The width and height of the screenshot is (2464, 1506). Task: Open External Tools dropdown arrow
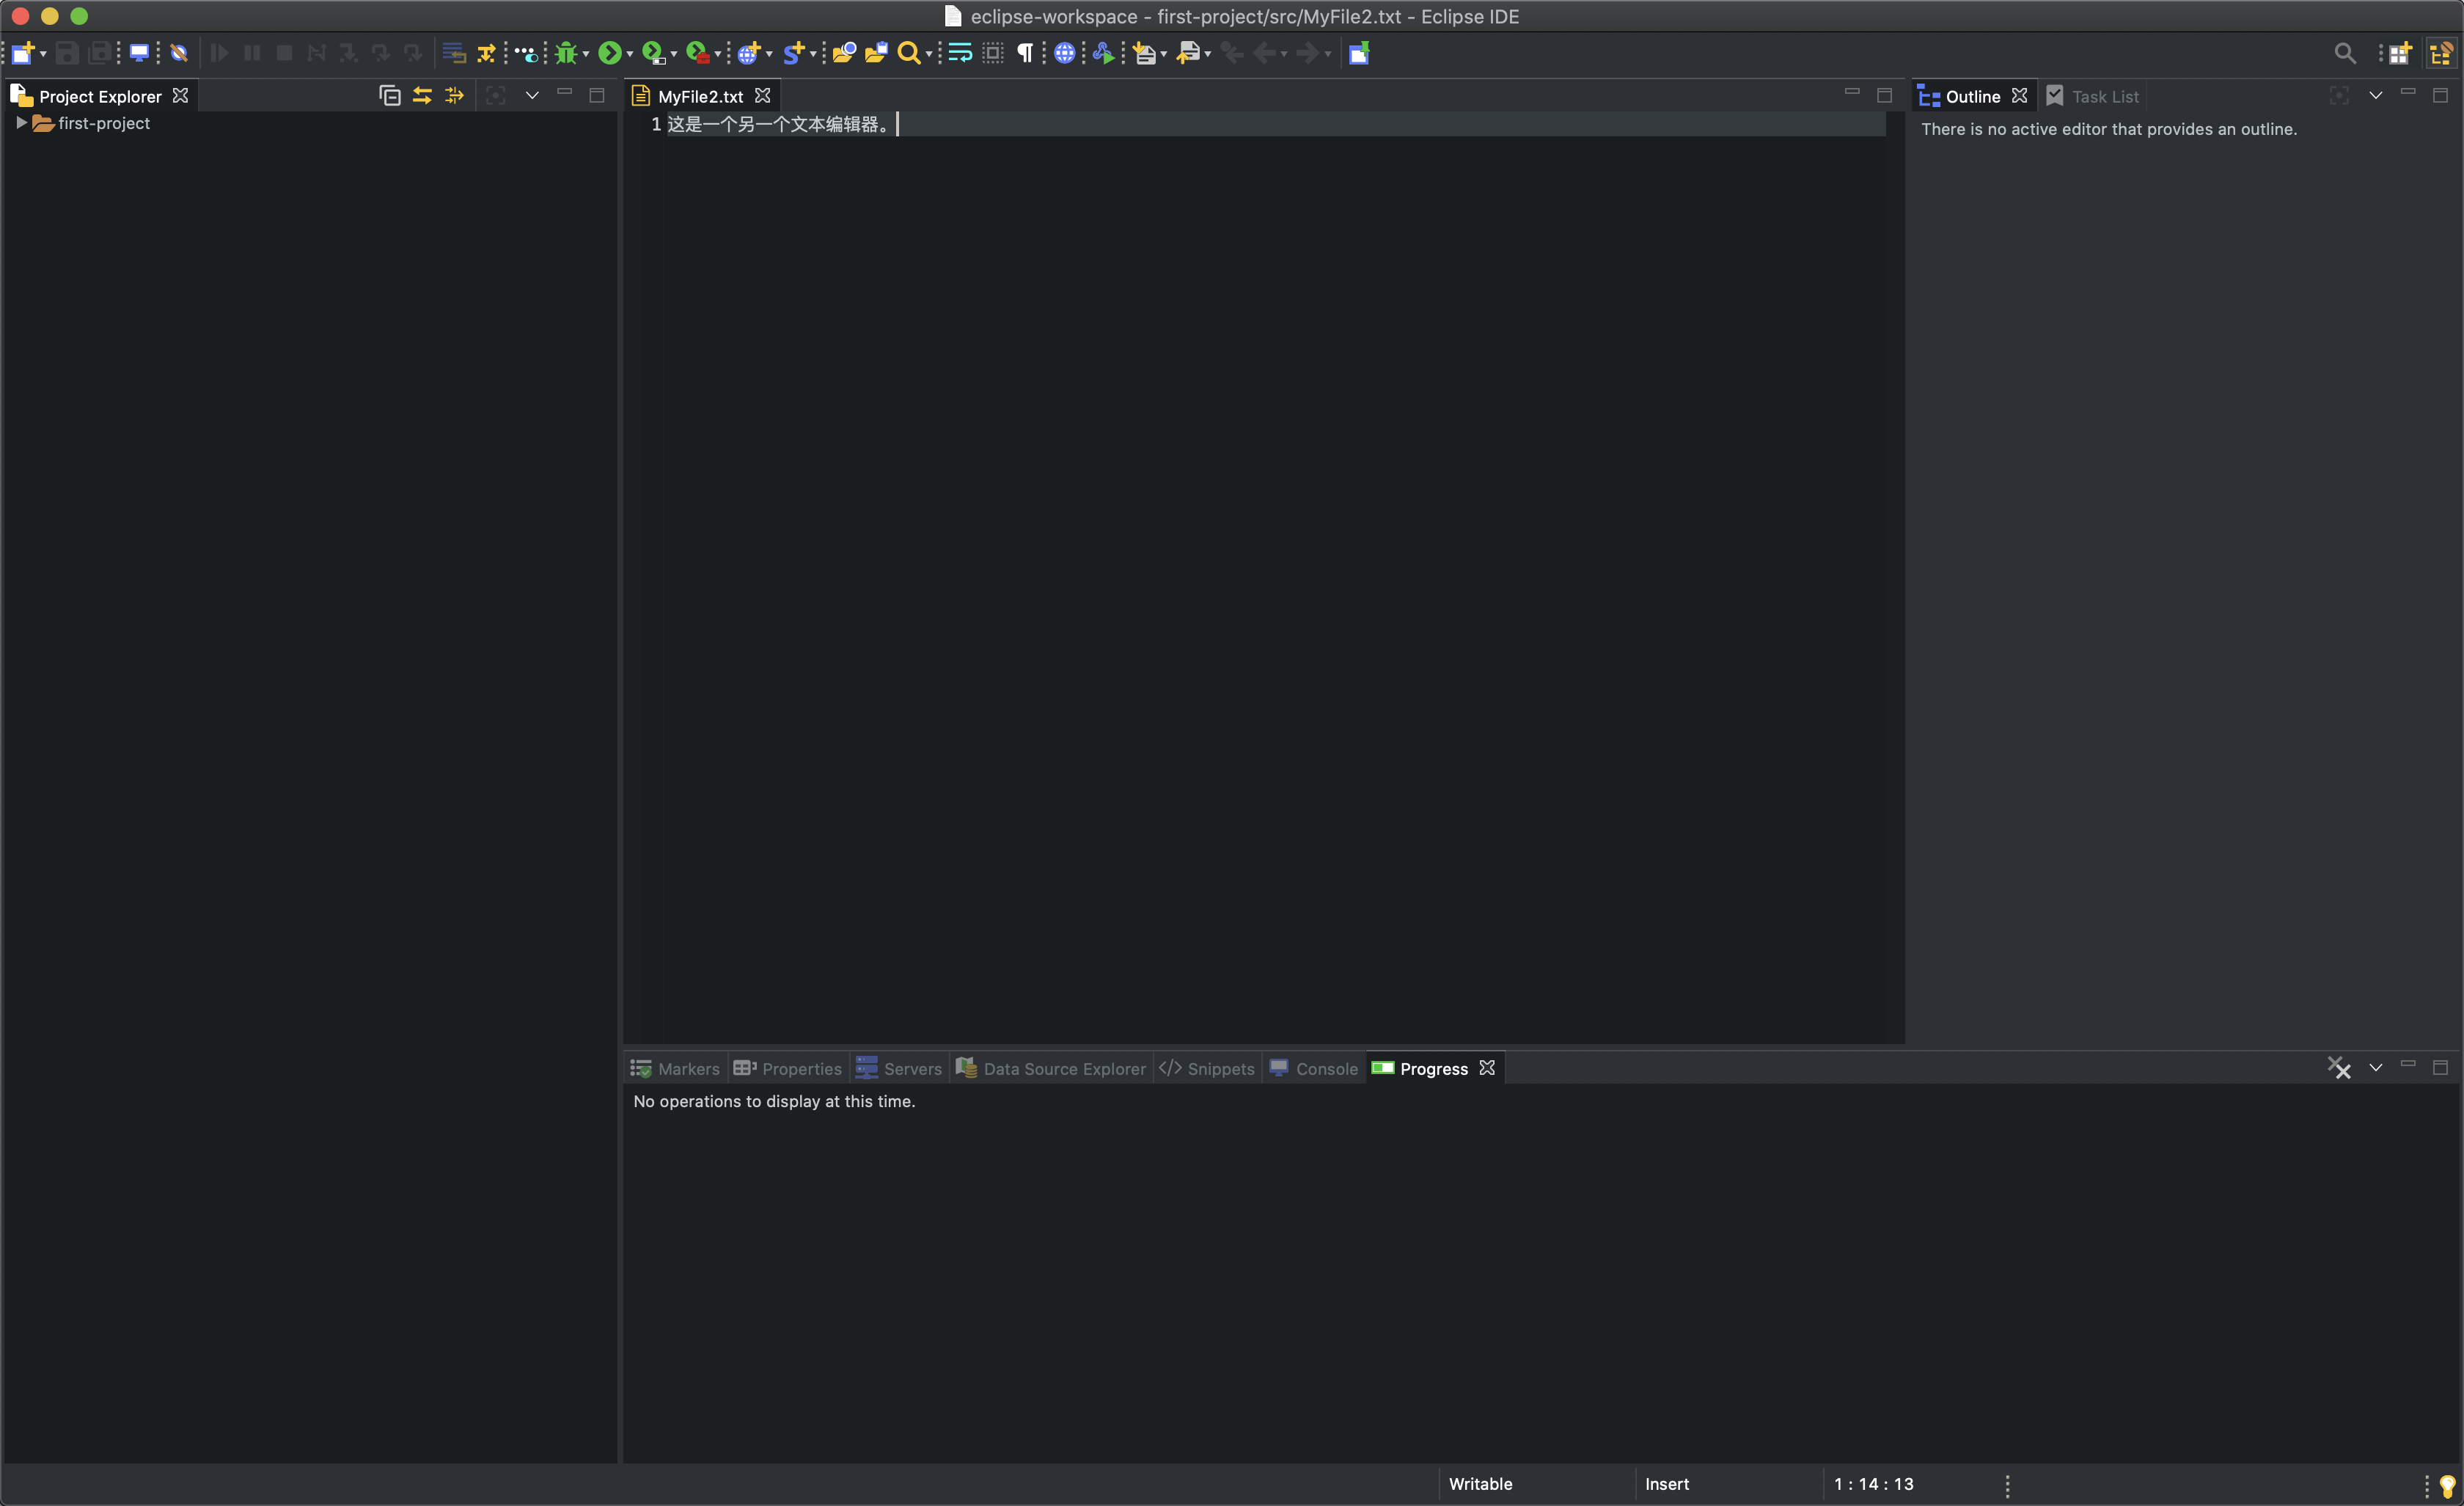[x=718, y=54]
